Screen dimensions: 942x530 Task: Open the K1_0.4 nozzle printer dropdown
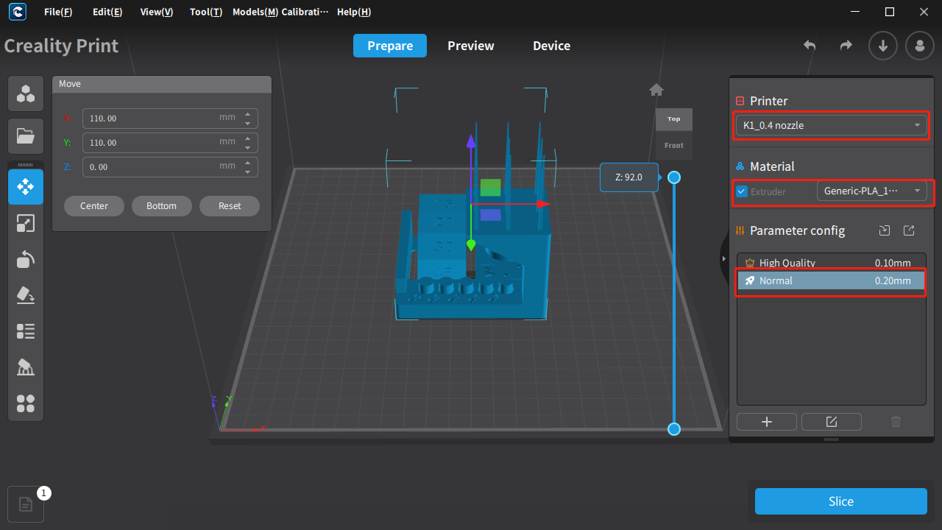831,125
